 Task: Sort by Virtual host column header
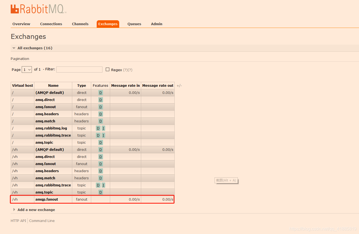(23, 86)
